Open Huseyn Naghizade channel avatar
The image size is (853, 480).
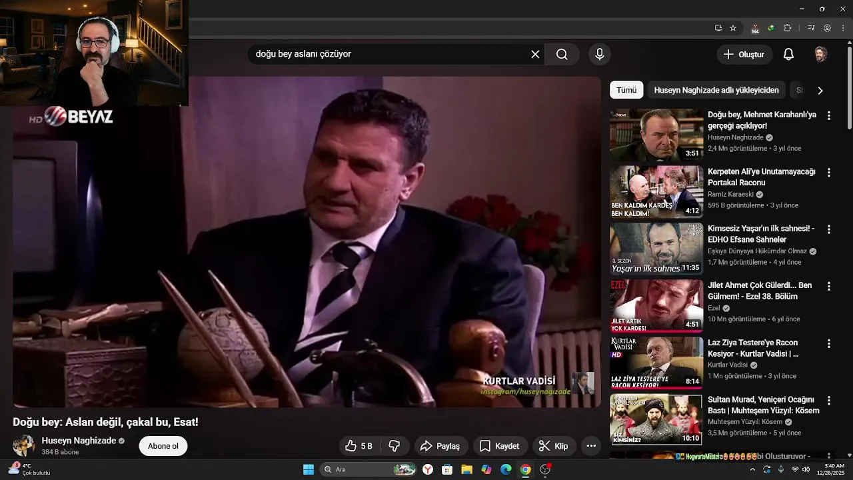pyautogui.click(x=24, y=445)
